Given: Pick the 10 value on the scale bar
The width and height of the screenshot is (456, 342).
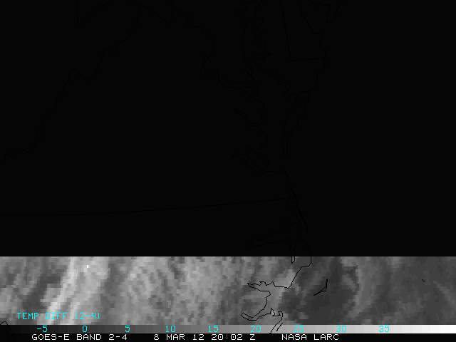Looking at the screenshot, I should pyautogui.click(x=170, y=329).
